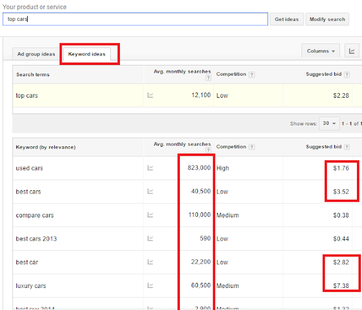Sort Search terms table by Suggested bid header
This screenshot has width=362, height=310.
[324, 74]
